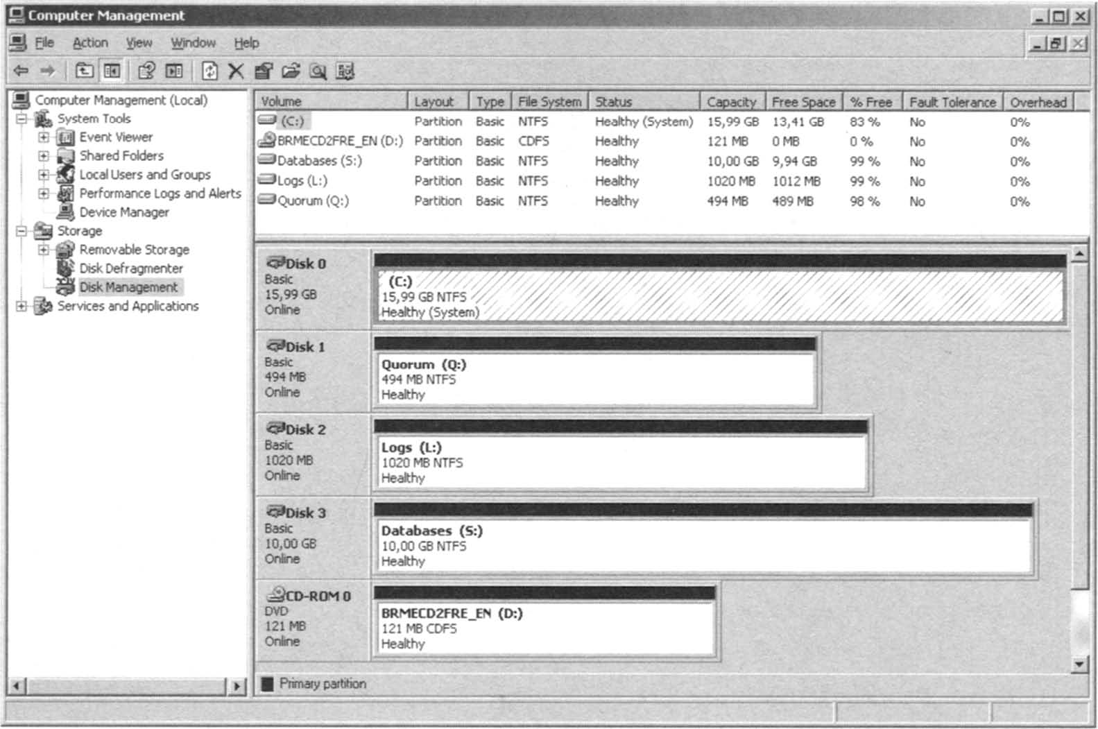Screen dimensions: 1098x729
Task: Go back using the Back arrow
Action: click(22, 71)
